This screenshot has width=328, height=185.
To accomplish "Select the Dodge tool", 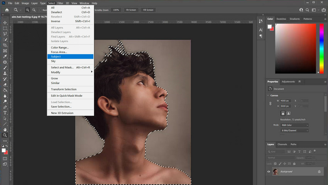I will tap(5, 102).
